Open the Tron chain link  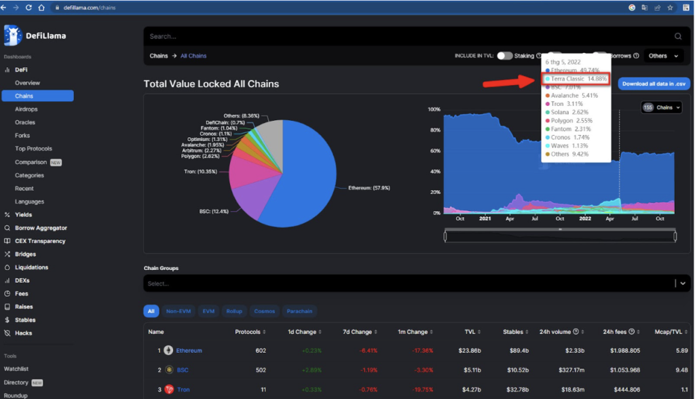[x=183, y=389]
